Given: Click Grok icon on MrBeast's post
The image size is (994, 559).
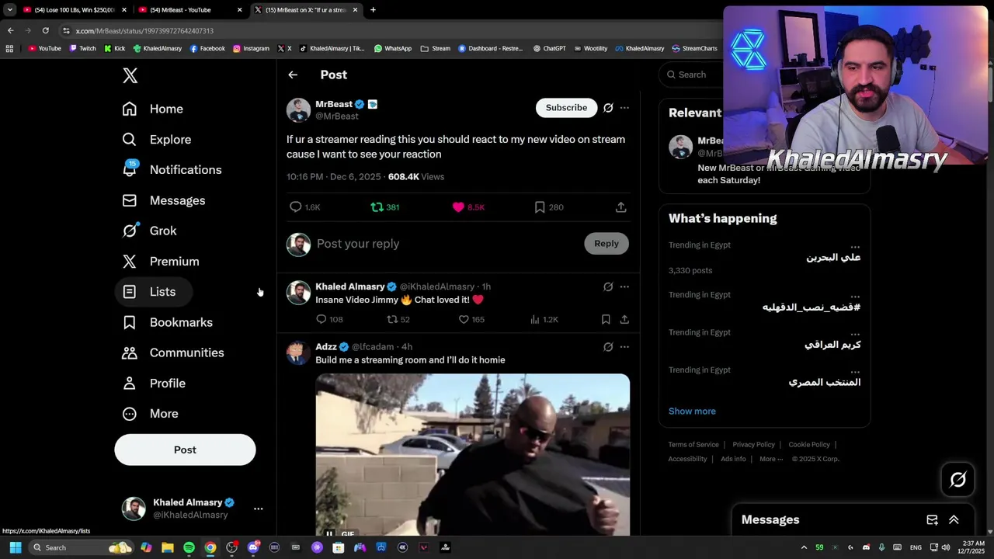Looking at the screenshot, I should click(x=608, y=108).
